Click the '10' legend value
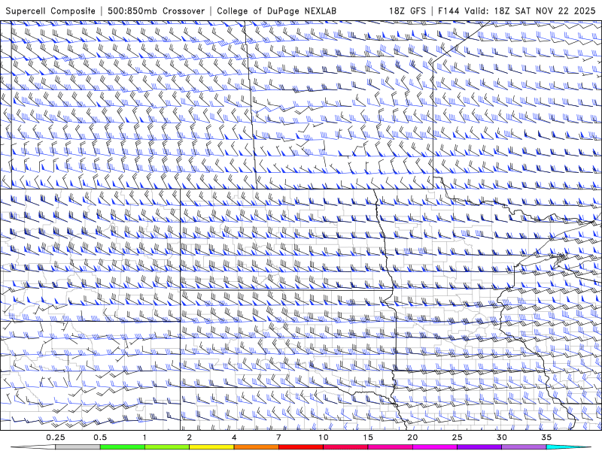Viewport: 602px width, 451px height. point(324,437)
